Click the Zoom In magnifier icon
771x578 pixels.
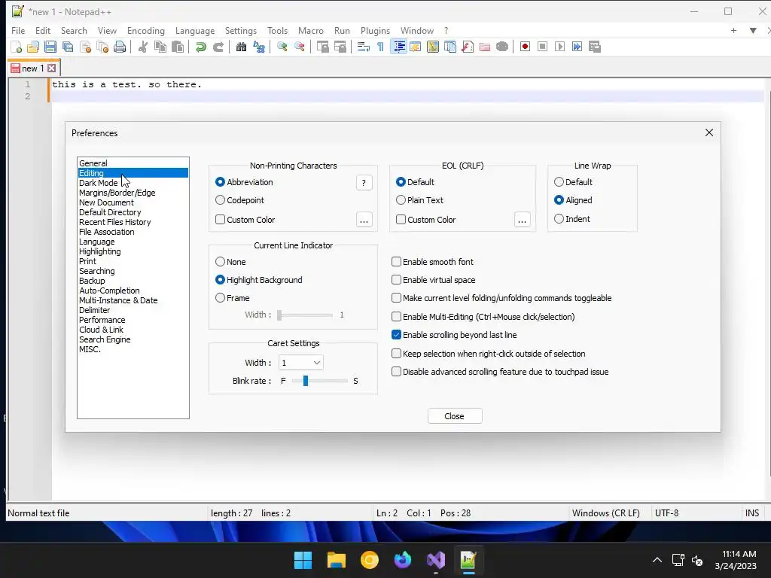point(282,47)
